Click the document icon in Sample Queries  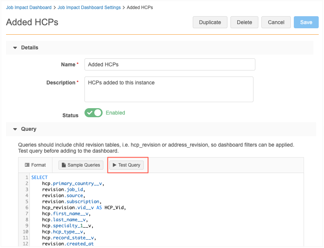pyautogui.click(x=64, y=165)
